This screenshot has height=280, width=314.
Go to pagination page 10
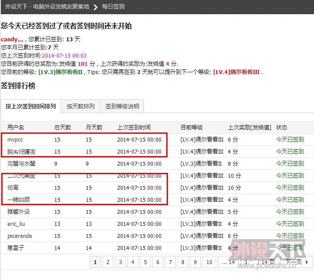(x=209, y=262)
